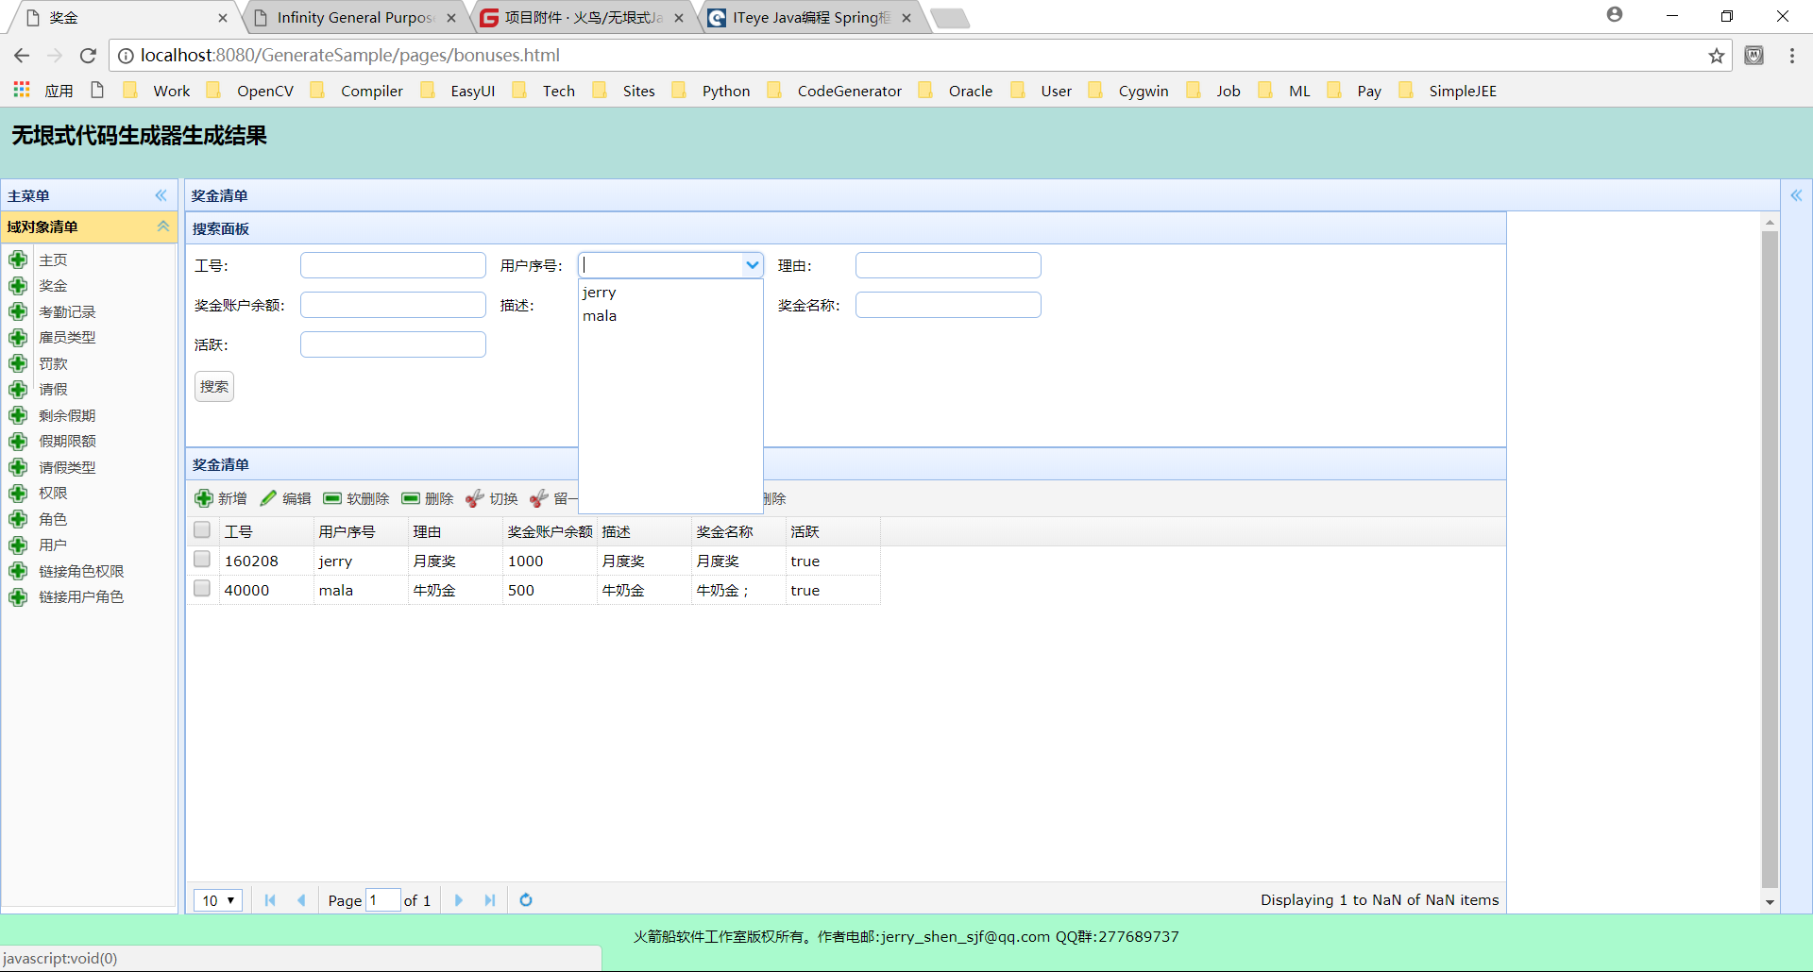Image resolution: width=1813 pixels, height=972 pixels.
Task: Click the browser forward arrow
Action: pos(55,56)
